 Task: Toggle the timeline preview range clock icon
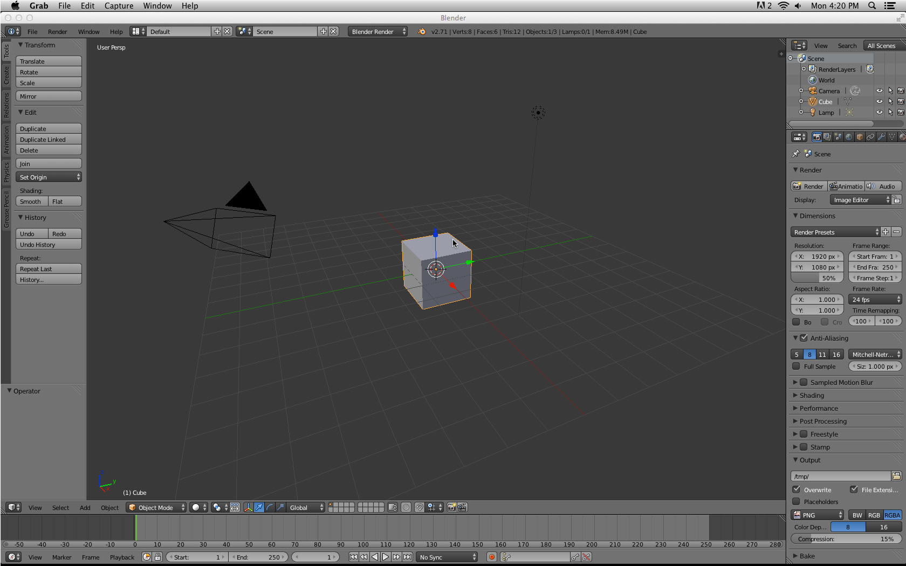click(x=147, y=557)
